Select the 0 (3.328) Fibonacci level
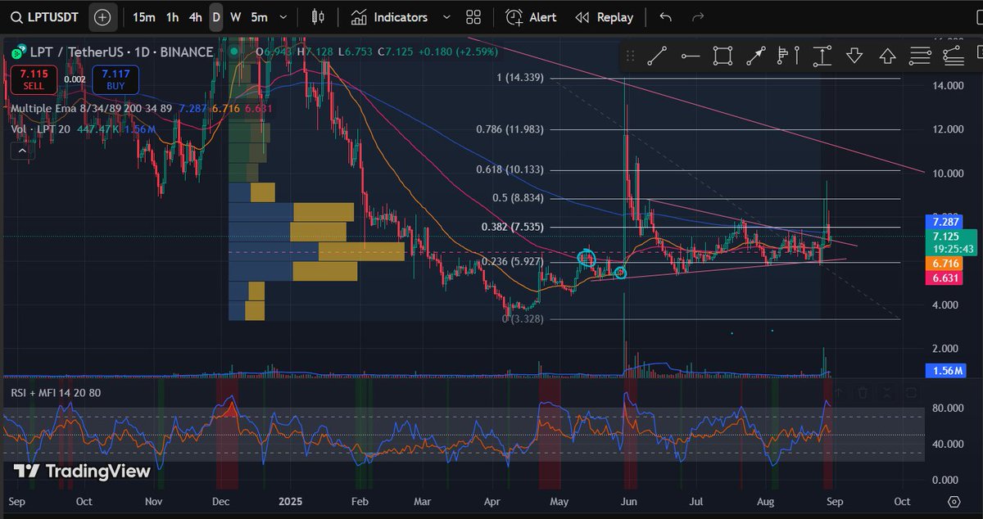The height and width of the screenshot is (519, 983). [x=523, y=318]
